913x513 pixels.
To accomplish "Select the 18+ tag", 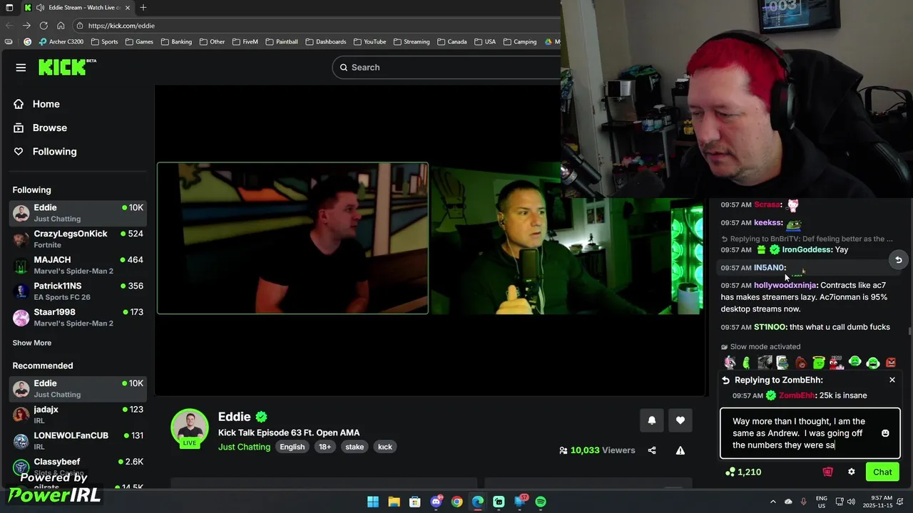I will (x=325, y=447).
